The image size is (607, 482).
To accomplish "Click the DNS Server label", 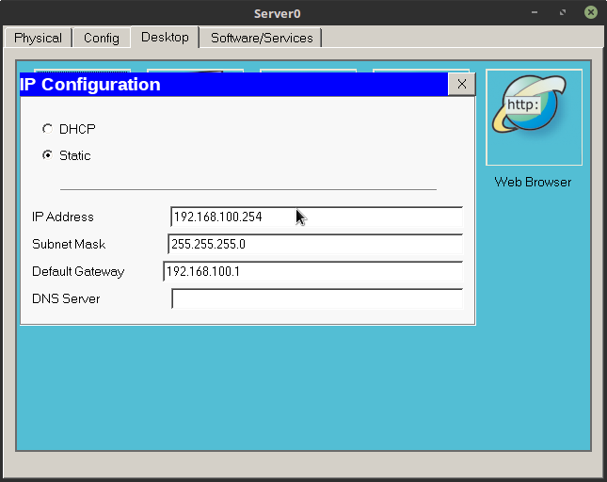I will (x=66, y=298).
